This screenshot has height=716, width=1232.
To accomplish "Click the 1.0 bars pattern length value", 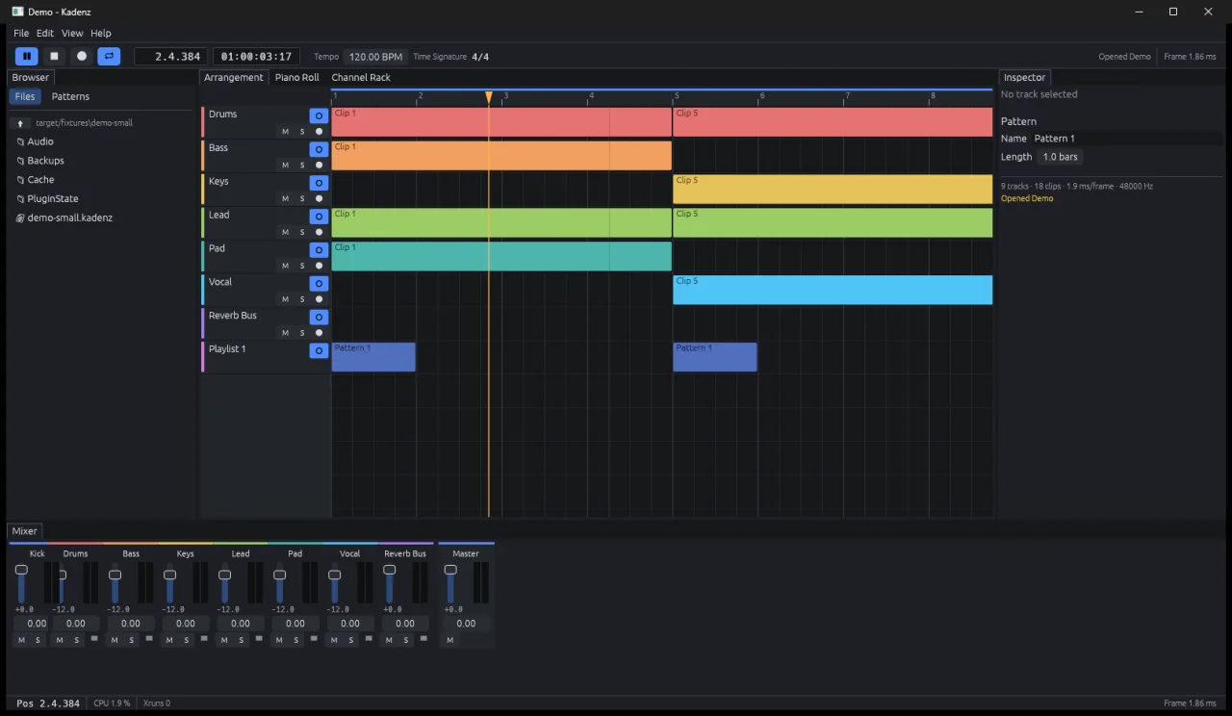I will click(x=1060, y=157).
